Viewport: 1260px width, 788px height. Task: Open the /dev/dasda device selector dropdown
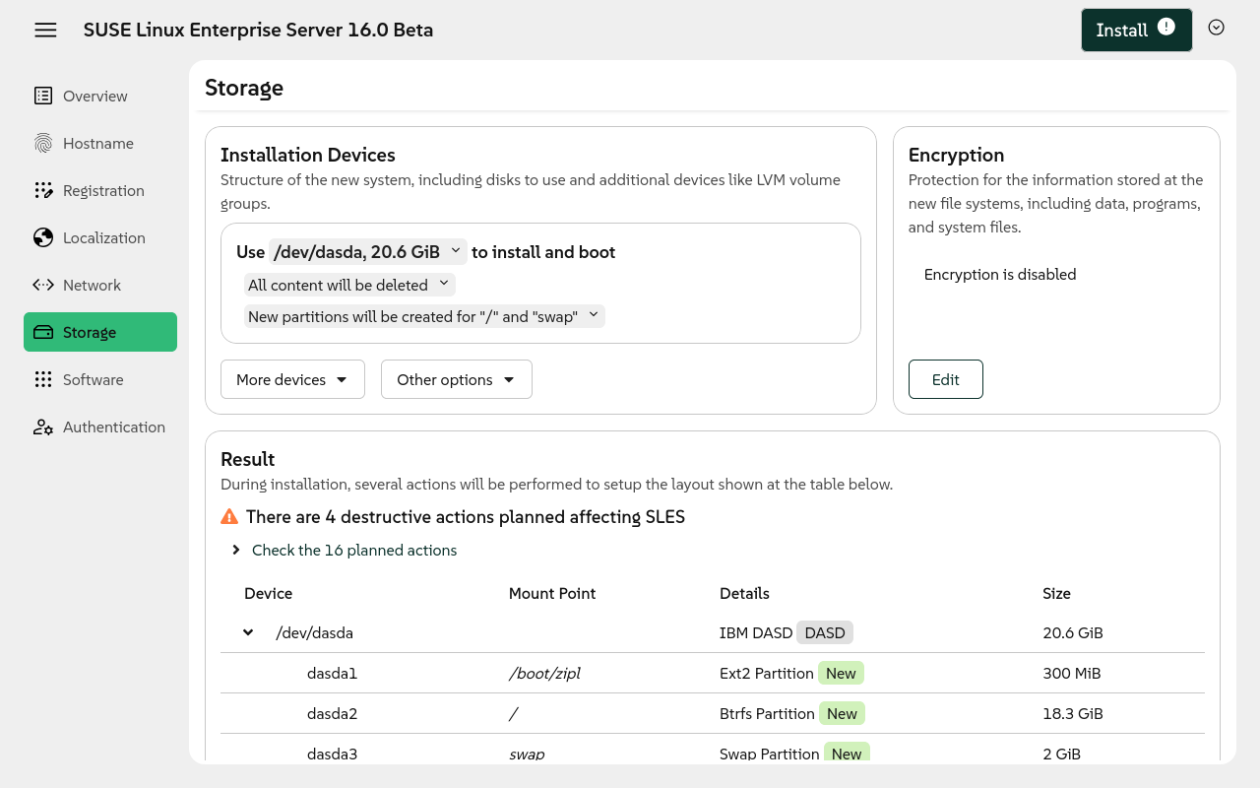[367, 252]
